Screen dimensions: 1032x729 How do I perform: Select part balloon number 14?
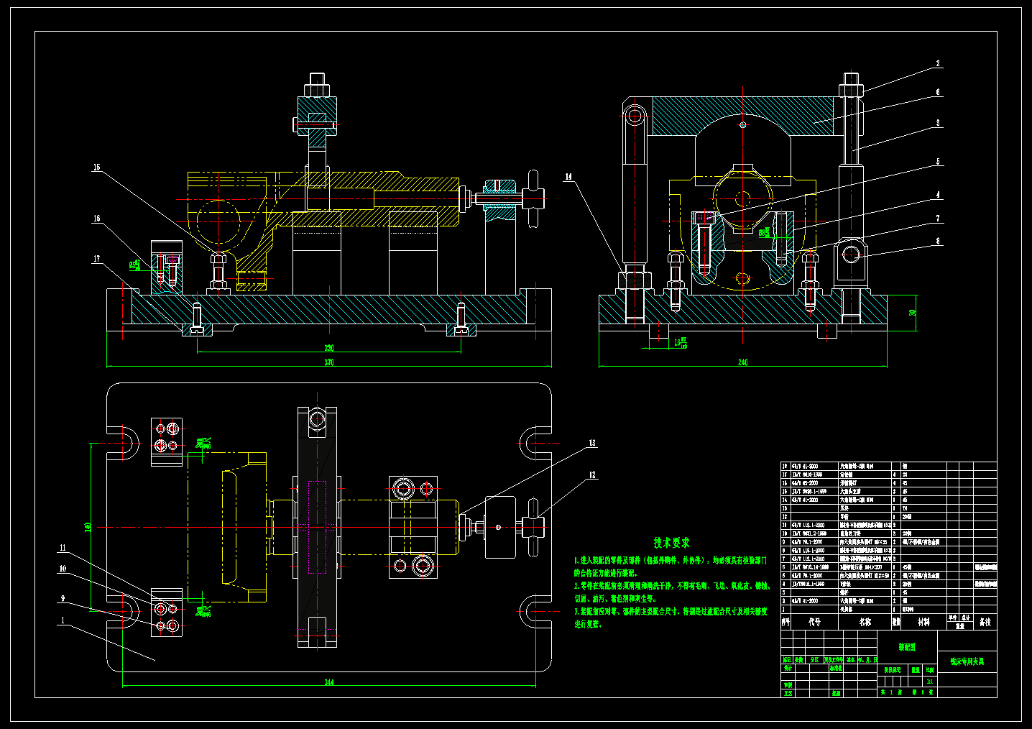[568, 176]
